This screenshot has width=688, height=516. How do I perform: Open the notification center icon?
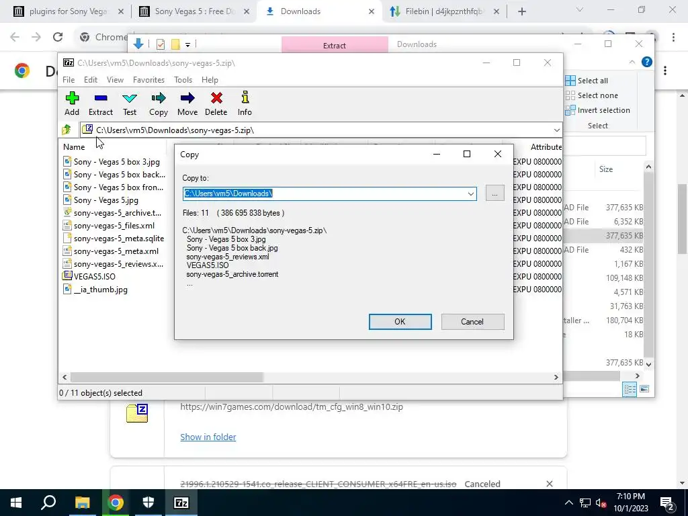point(667,503)
